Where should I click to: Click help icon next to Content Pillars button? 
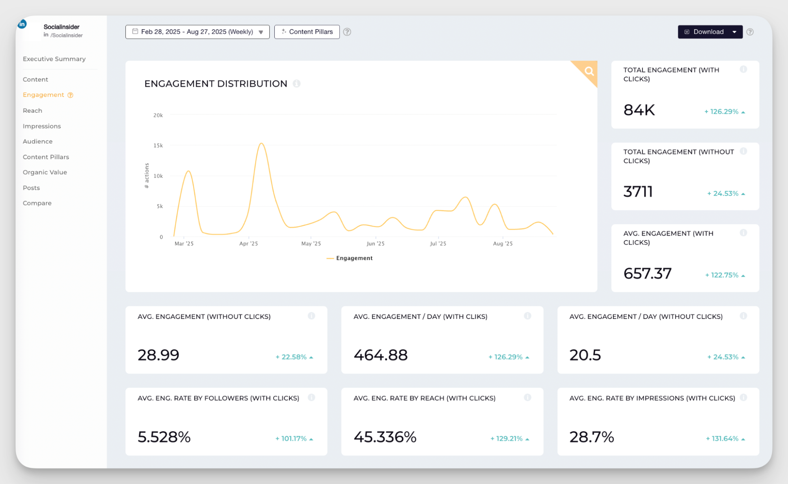point(347,32)
